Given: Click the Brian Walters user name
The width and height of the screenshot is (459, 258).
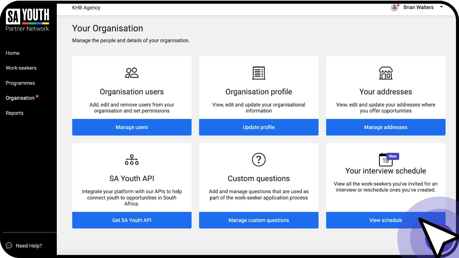Looking at the screenshot, I should click(x=418, y=7).
